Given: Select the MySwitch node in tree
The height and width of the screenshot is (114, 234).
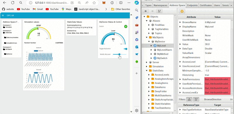Looking at the screenshot, I should pos(160,58).
